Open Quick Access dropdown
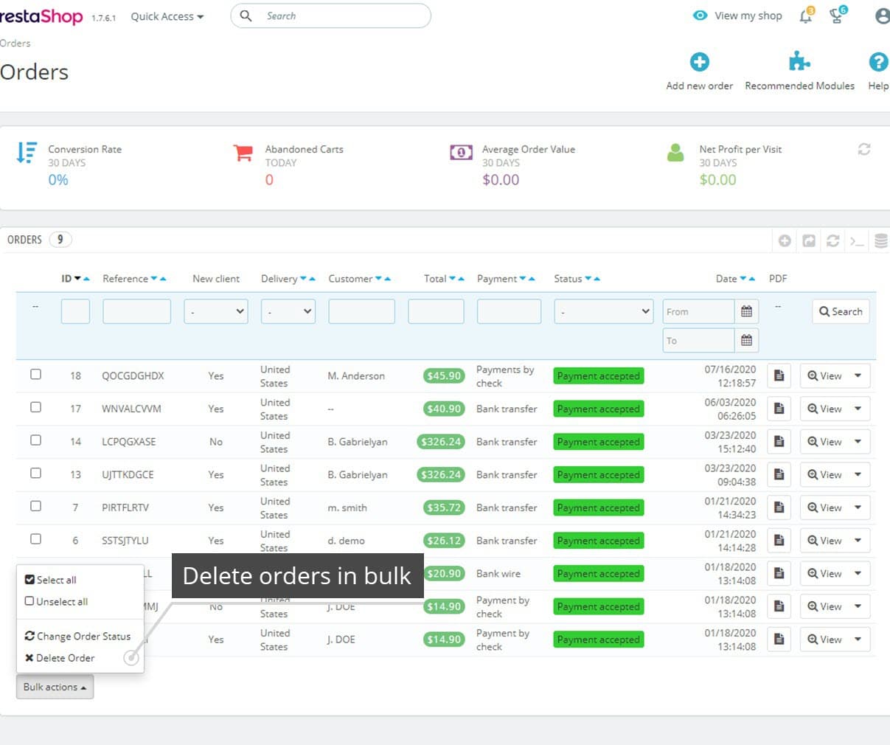This screenshot has height=745, width=890. pyautogui.click(x=167, y=16)
